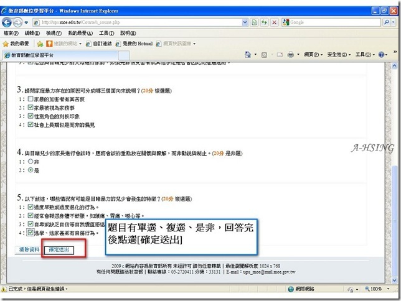Click the Help question mark icon
This screenshot has height=301, width=401.
click(381, 55)
